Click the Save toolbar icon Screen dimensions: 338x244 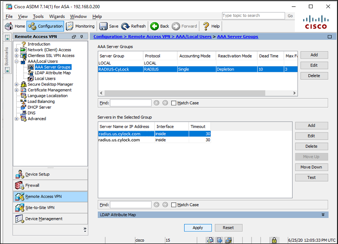click(103, 26)
